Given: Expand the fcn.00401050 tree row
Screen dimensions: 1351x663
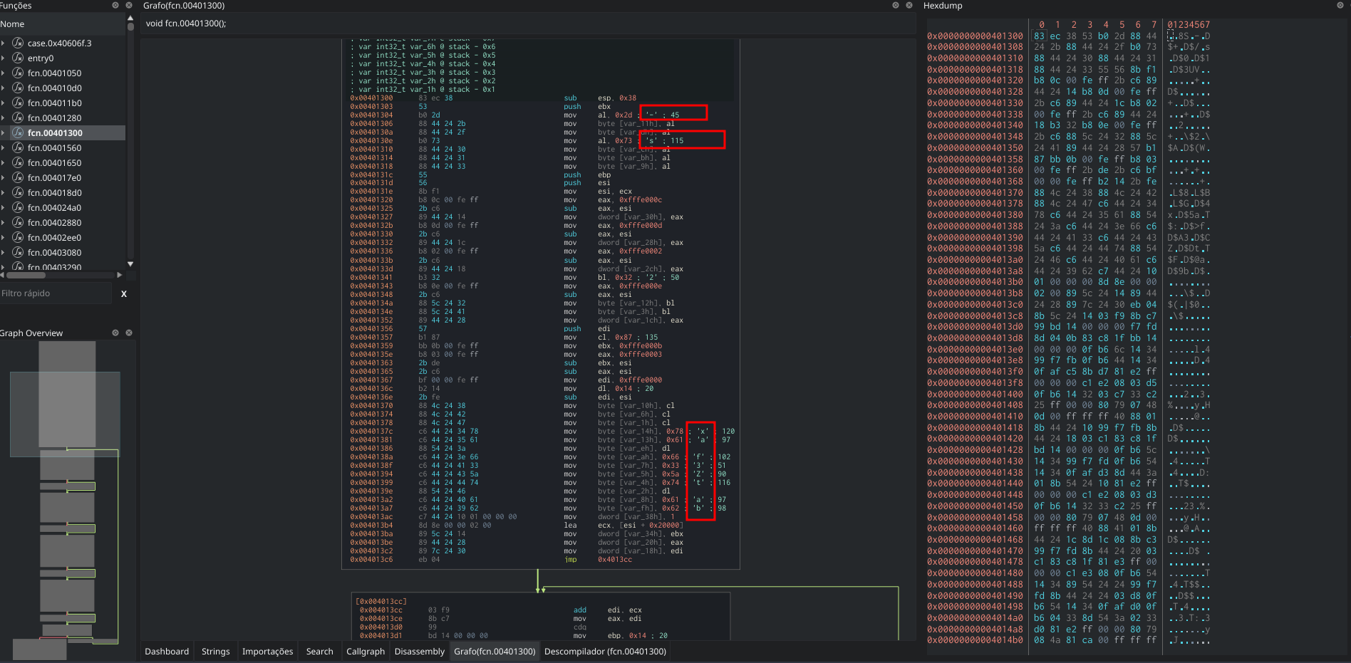Looking at the screenshot, I should [4, 73].
